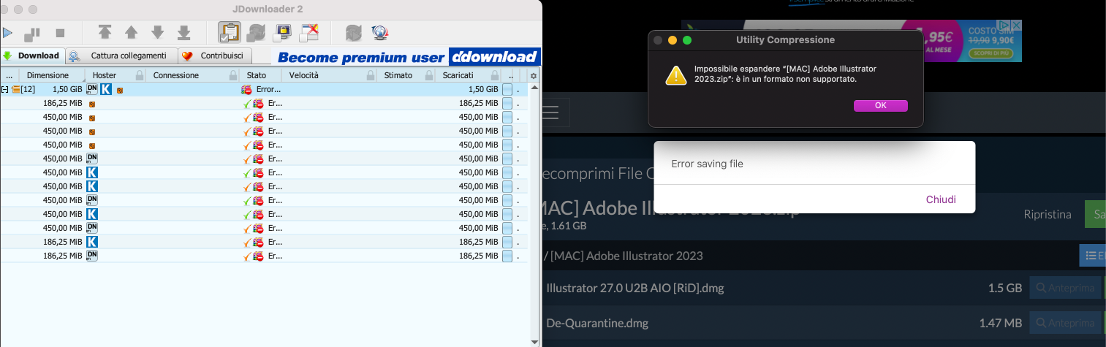Toggle clipboard observer in JDownloader toolbar
The image size is (1106, 347).
coord(230,32)
